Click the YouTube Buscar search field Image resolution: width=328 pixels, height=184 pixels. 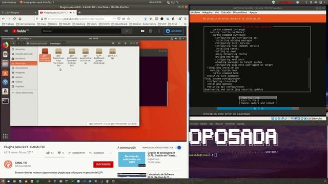81,31
